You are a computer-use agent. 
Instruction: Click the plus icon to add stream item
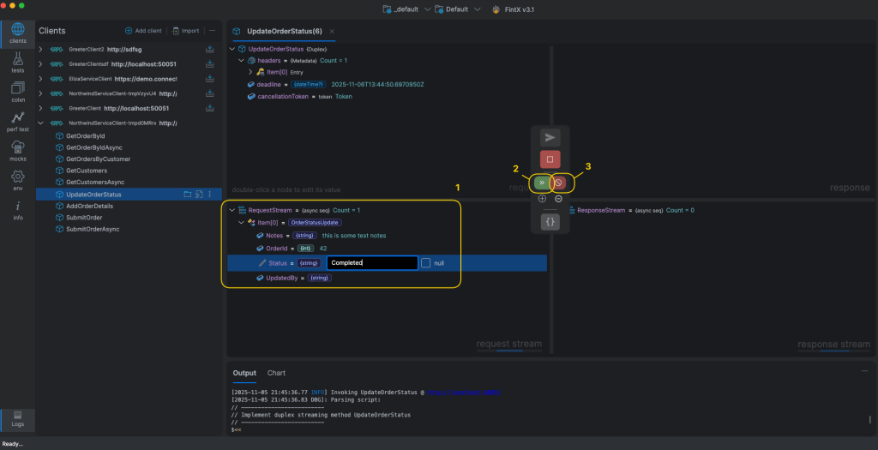click(x=542, y=199)
